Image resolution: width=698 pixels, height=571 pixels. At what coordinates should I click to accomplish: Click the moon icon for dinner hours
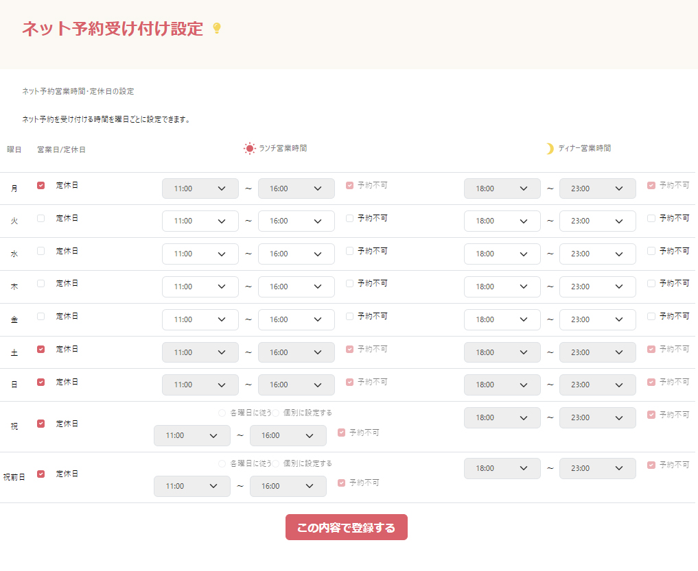coord(549,148)
